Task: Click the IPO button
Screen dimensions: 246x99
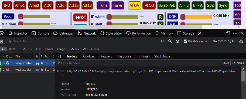Action: pyautogui.click(x=7, y=5)
